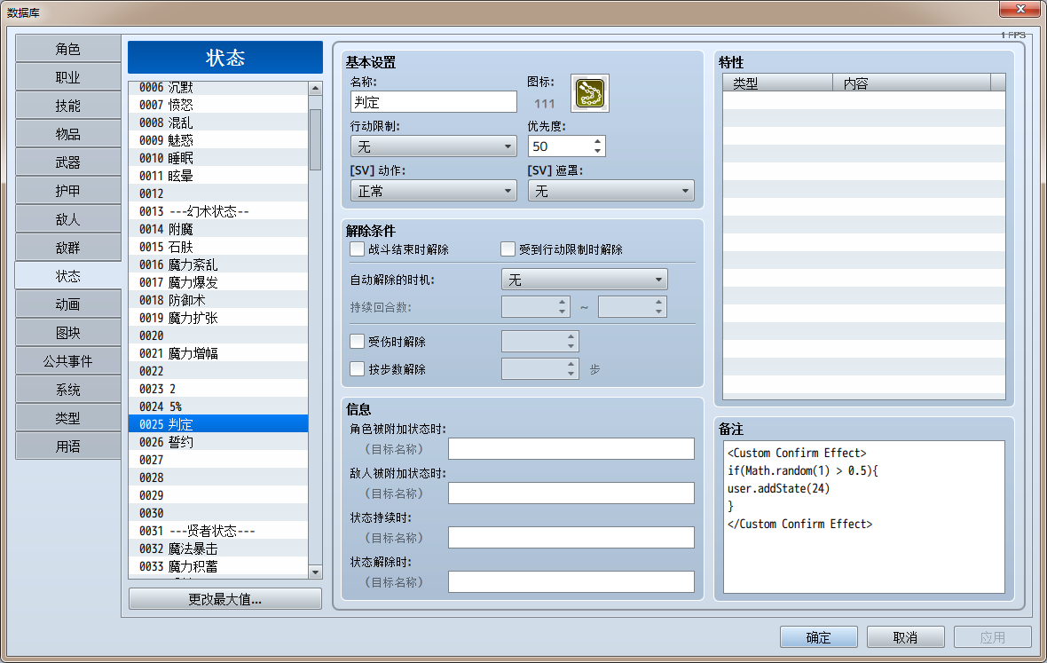Click the 取消 button
1047x663 pixels.
(x=905, y=637)
